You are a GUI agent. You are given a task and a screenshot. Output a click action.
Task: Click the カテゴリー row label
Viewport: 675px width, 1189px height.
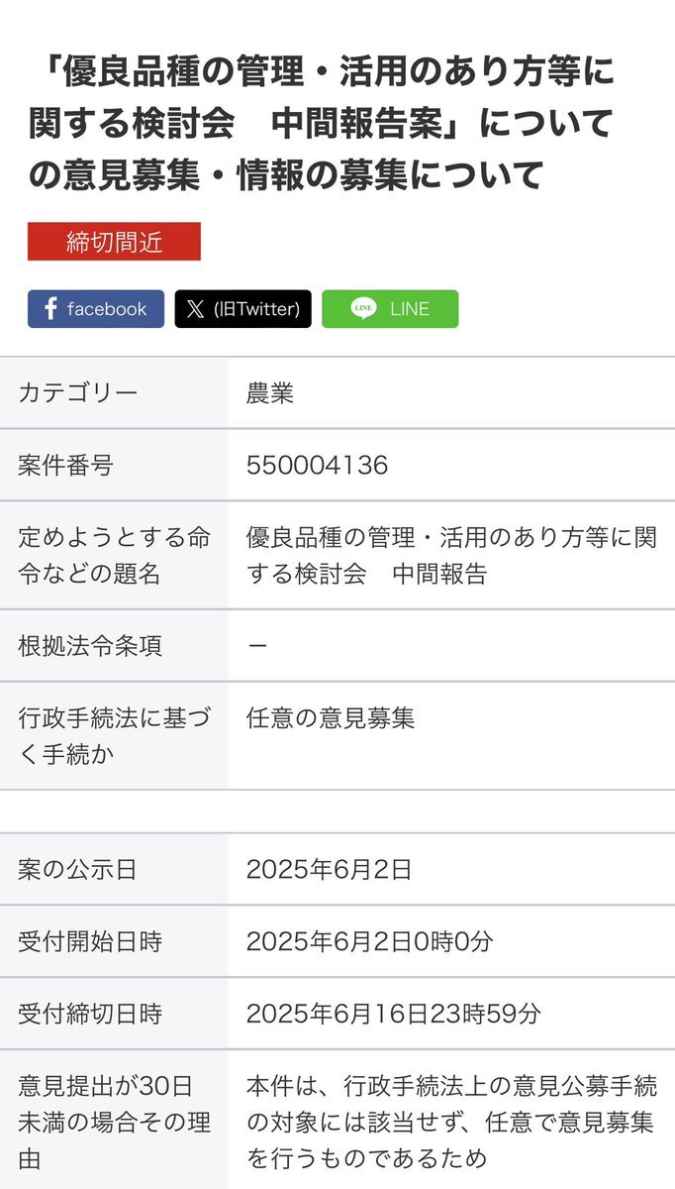(x=78, y=393)
